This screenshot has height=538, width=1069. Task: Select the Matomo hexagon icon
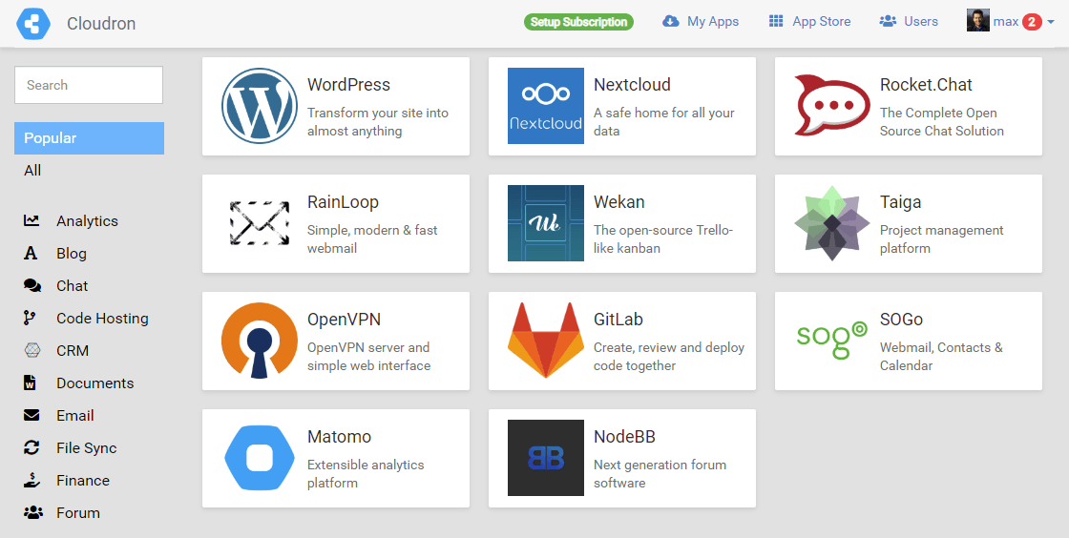point(260,458)
